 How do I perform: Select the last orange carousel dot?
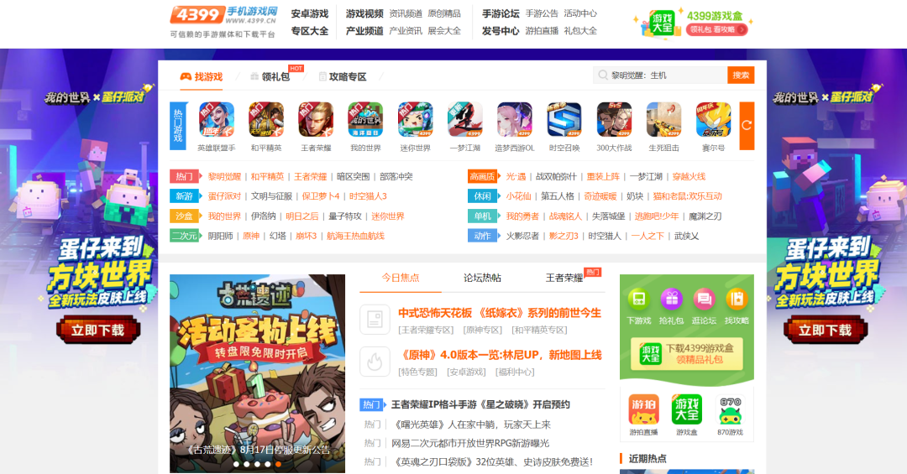(278, 464)
